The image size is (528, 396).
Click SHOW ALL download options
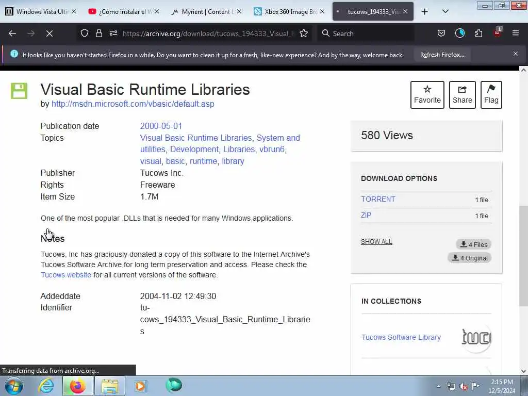tap(376, 241)
